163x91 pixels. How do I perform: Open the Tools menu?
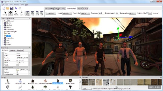22,5
